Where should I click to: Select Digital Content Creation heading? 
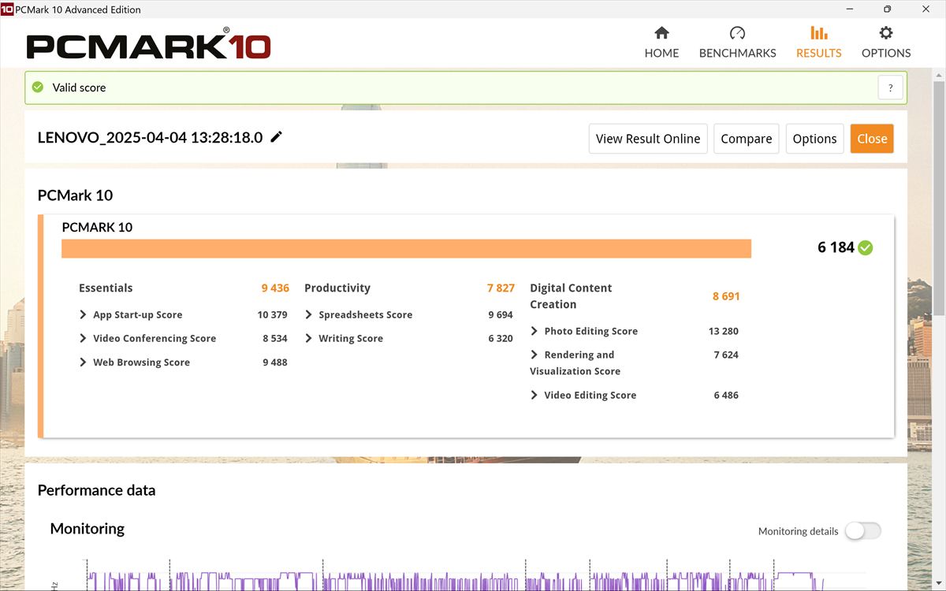[571, 296]
